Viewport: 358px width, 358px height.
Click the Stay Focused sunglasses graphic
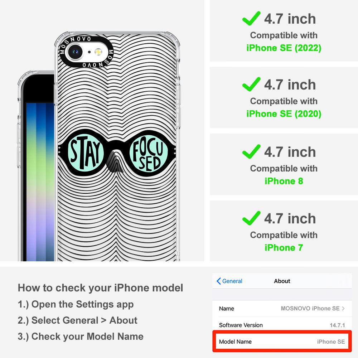click(117, 153)
